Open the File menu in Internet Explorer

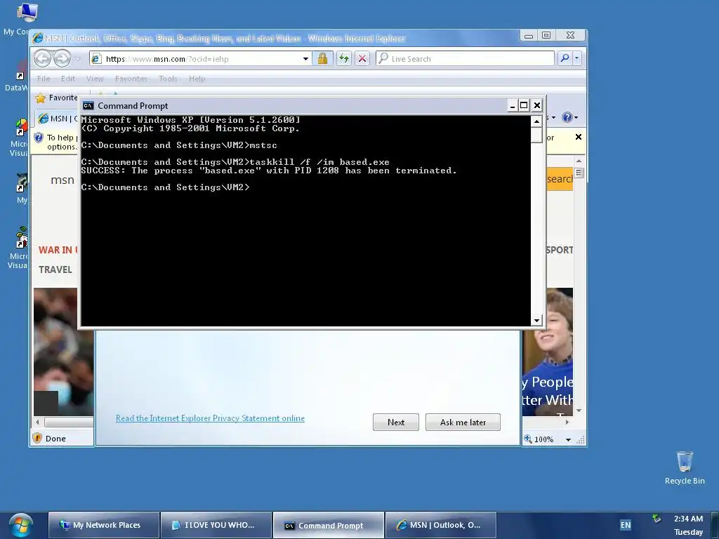[x=44, y=79]
